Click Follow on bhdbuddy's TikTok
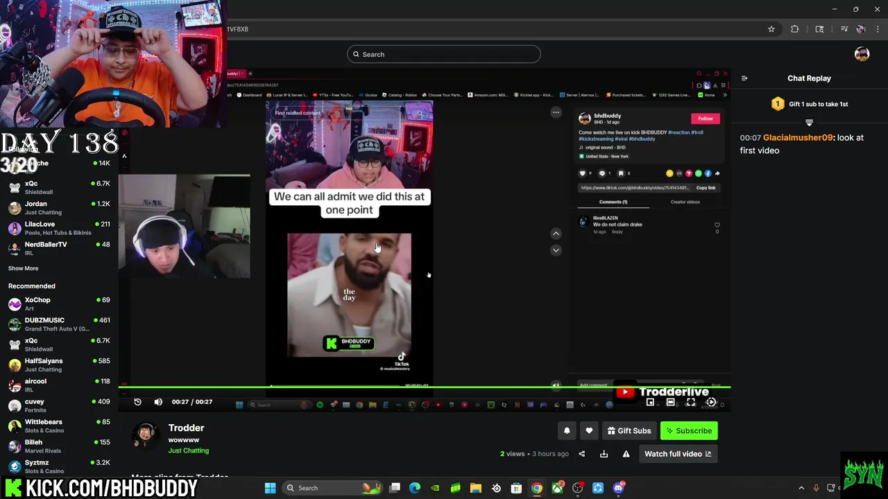The width and height of the screenshot is (888, 499). (x=706, y=119)
